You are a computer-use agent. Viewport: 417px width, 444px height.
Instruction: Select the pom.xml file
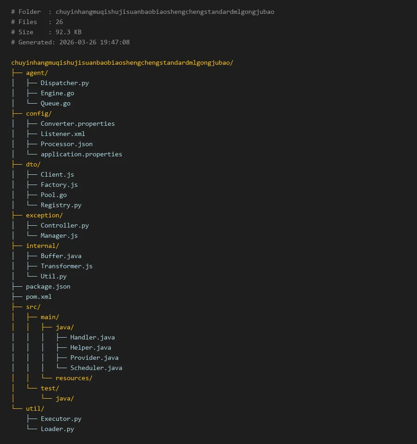[x=38, y=296]
